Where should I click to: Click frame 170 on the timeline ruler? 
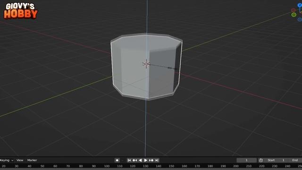[x=197, y=166]
